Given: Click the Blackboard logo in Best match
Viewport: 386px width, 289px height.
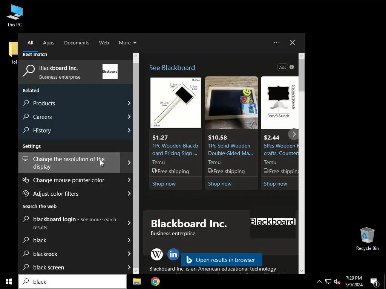Looking at the screenshot, I should point(110,71).
